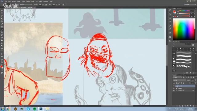197x111 pixels.
Task: Open the Image menu
Action: point(14,1)
